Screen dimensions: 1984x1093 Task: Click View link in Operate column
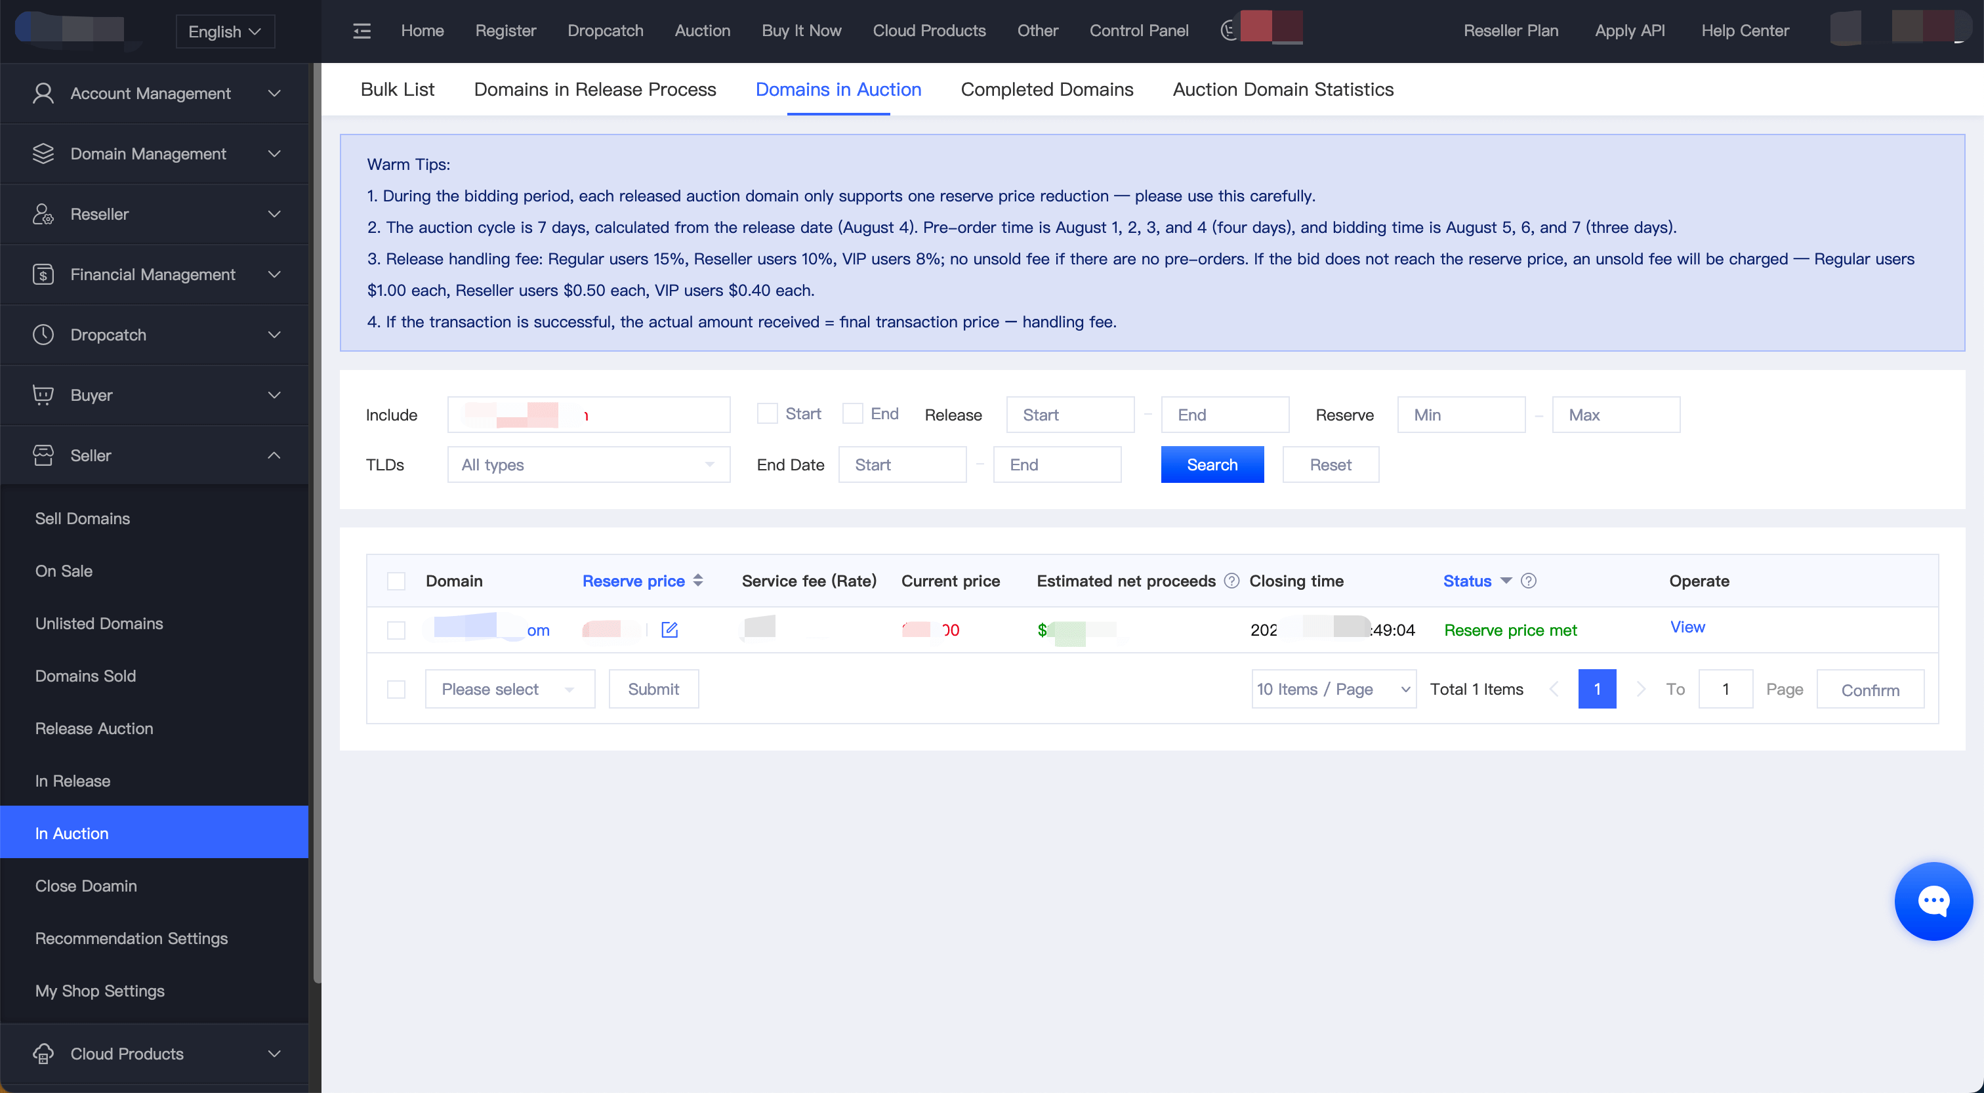coord(1687,627)
